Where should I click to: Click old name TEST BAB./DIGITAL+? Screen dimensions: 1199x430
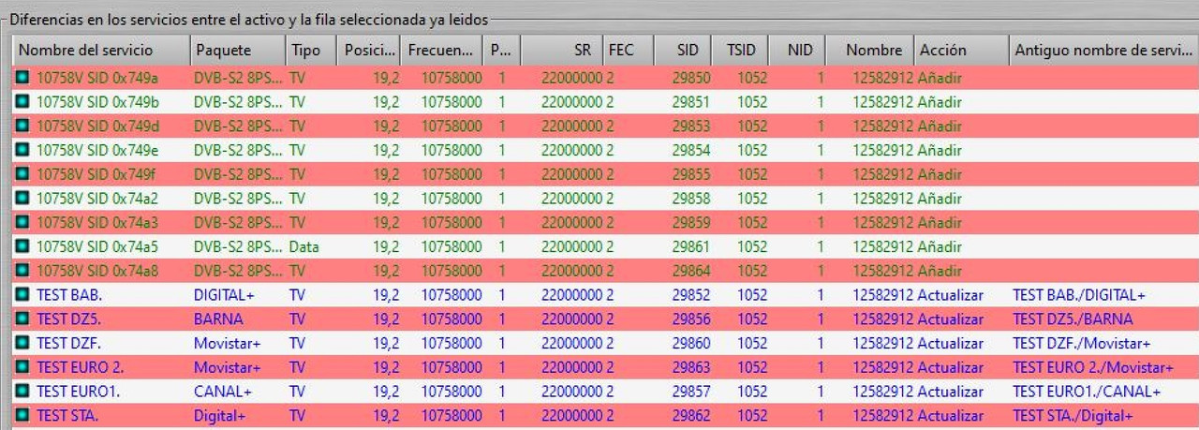[x=1079, y=295]
